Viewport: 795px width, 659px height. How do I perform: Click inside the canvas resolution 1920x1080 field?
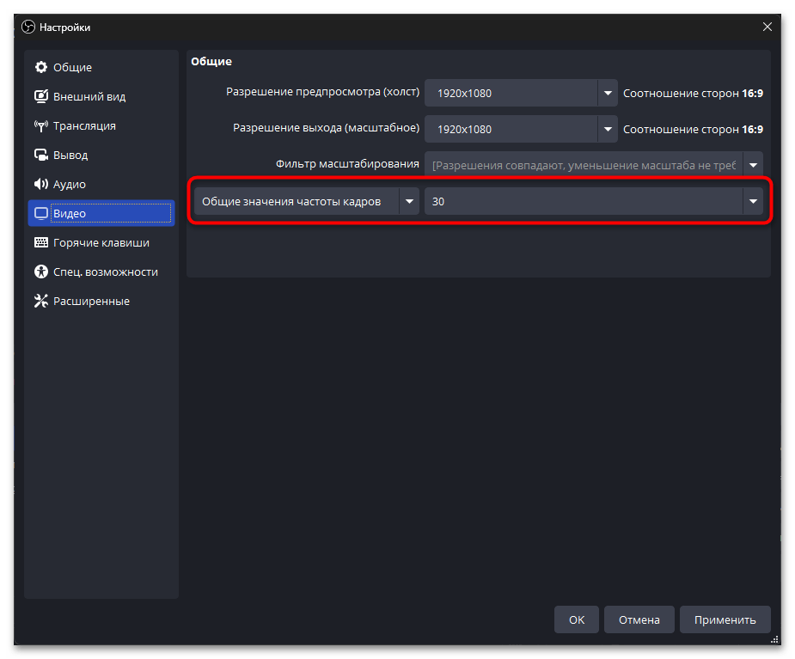511,93
